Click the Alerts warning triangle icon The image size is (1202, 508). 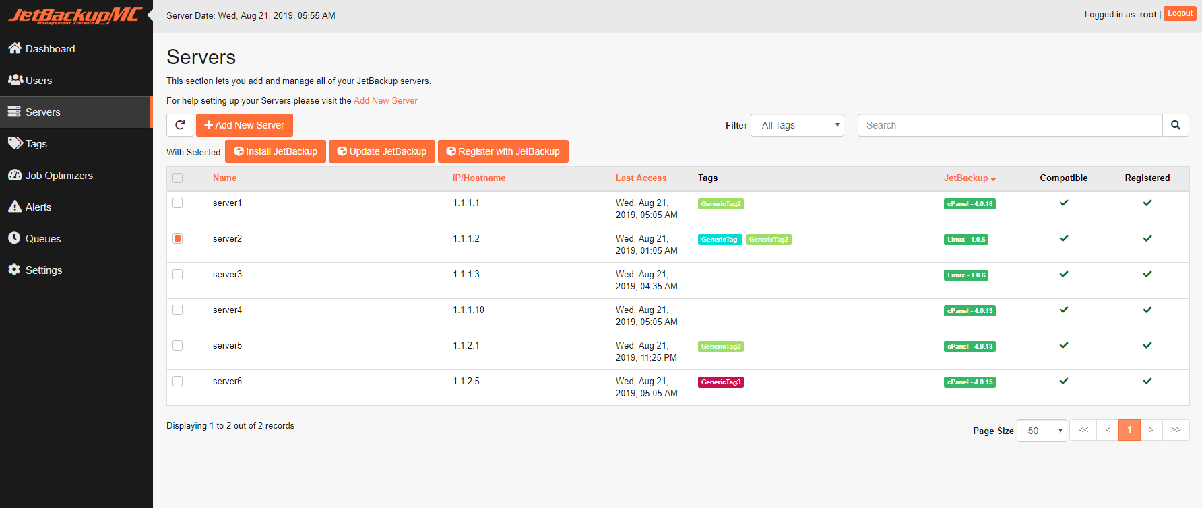(15, 206)
